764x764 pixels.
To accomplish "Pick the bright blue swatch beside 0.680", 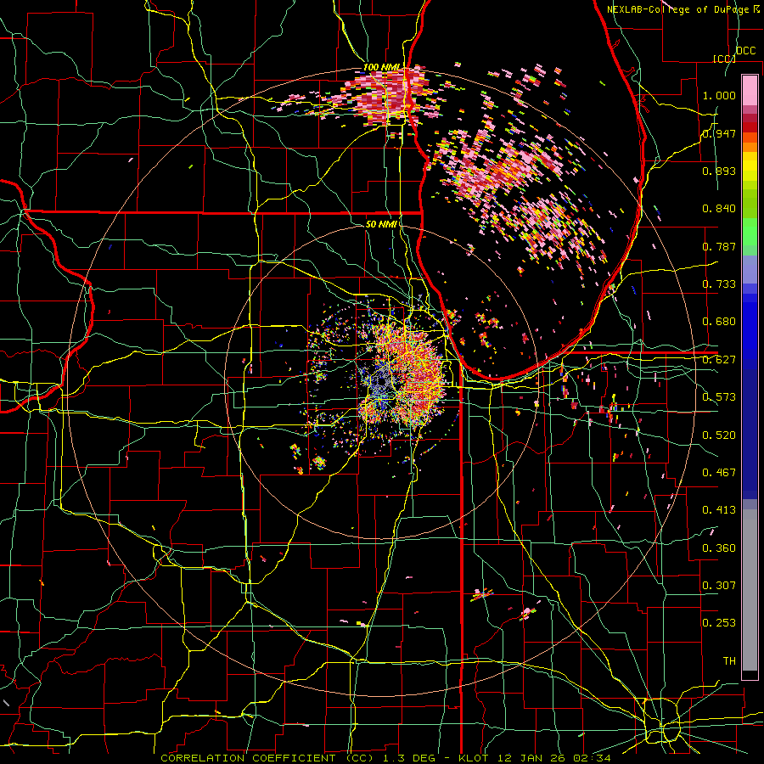I will pyautogui.click(x=750, y=327).
